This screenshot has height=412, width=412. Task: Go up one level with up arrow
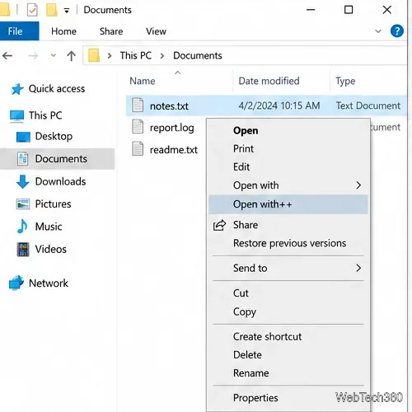click(x=72, y=56)
